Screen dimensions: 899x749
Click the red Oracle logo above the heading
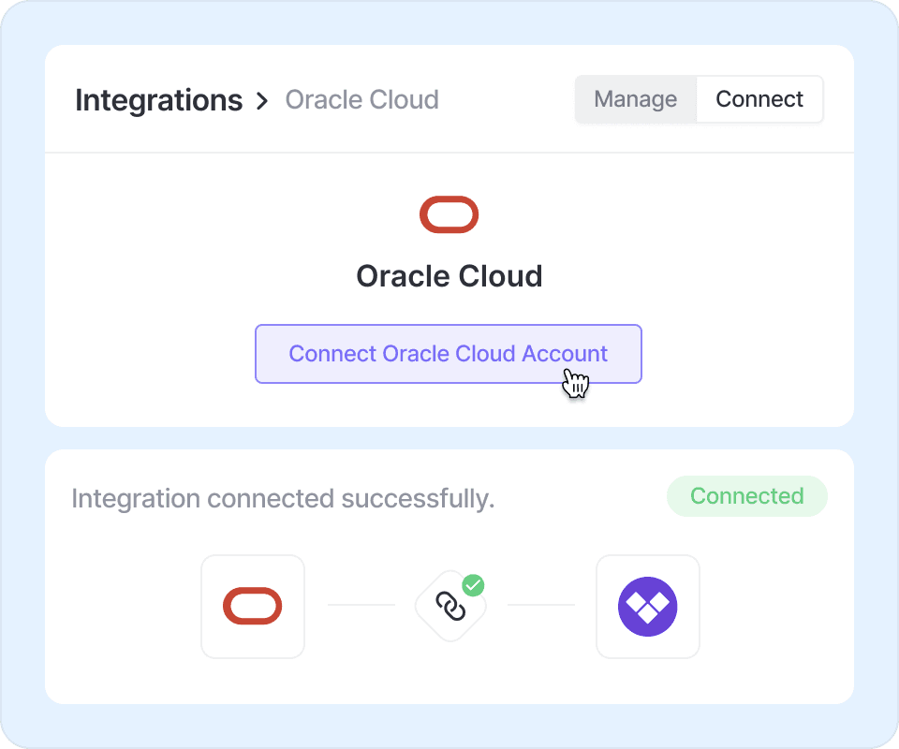tap(449, 215)
